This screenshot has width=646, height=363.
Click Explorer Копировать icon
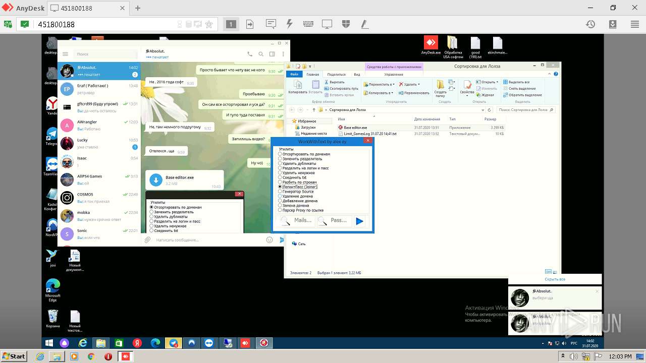coord(298,87)
